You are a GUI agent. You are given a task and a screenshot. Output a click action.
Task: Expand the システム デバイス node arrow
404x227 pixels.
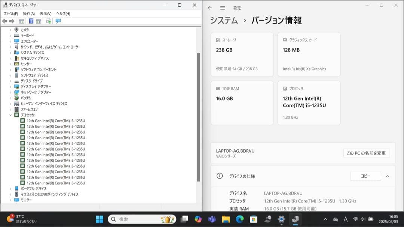pos(10,52)
